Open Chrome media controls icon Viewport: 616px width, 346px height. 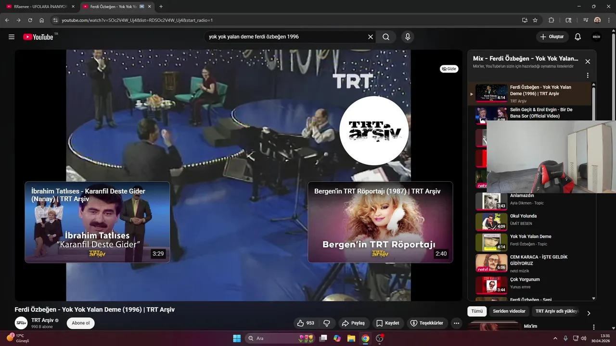pos(586,20)
